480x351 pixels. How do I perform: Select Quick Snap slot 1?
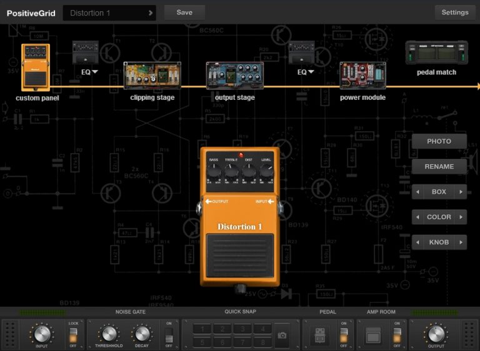[x=202, y=329]
